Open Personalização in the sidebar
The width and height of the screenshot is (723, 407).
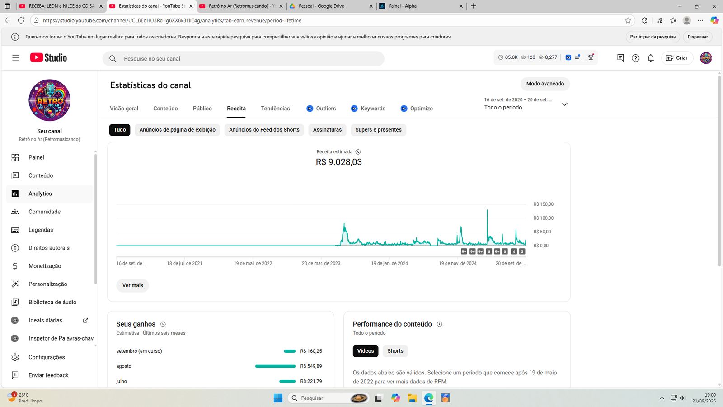tap(50, 284)
